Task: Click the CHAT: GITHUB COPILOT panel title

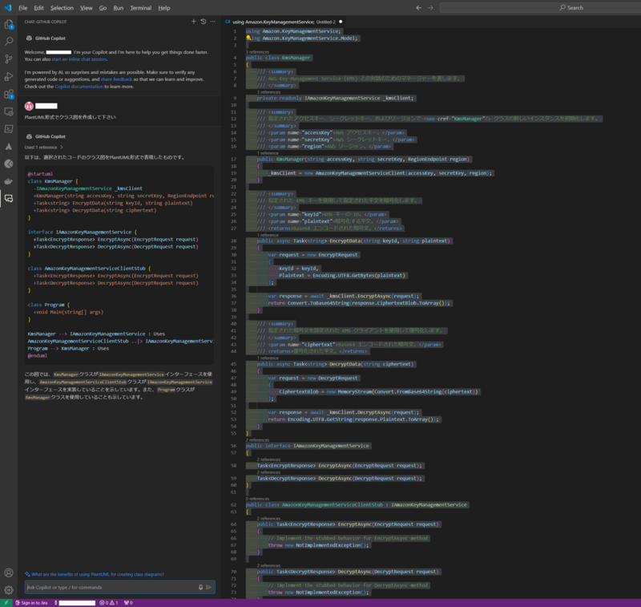Action: click(x=46, y=22)
